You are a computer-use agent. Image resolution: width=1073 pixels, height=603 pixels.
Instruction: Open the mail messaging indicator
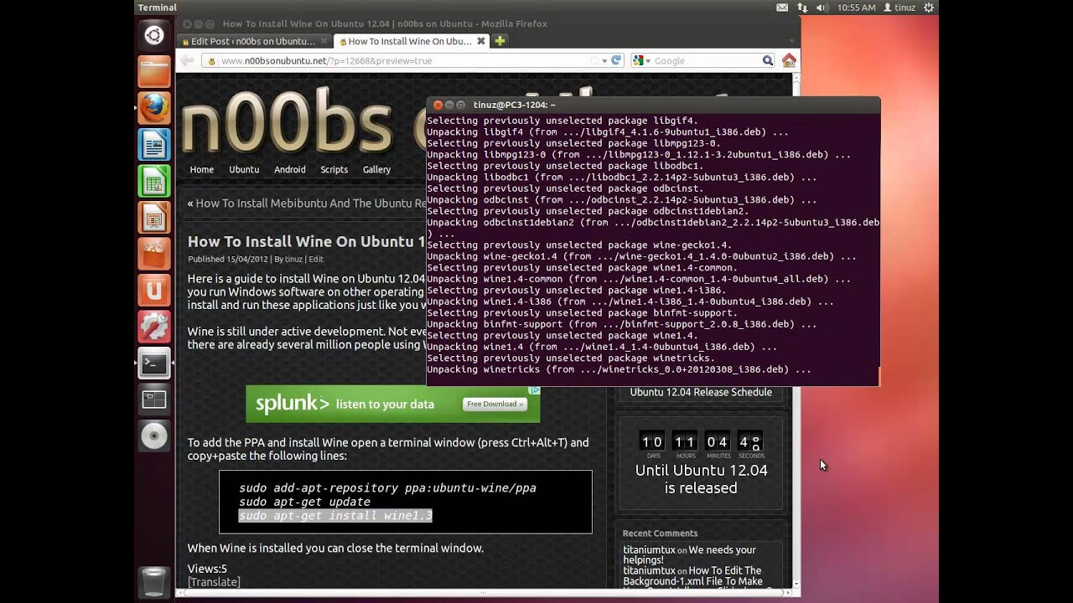coord(782,8)
